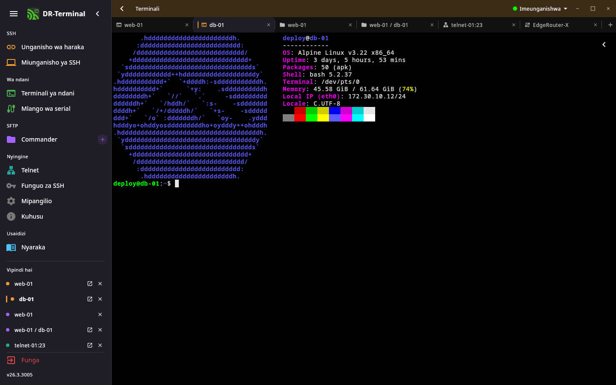616x385 pixels.
Task: Click the plus button beside Commander
Action: coord(103,139)
